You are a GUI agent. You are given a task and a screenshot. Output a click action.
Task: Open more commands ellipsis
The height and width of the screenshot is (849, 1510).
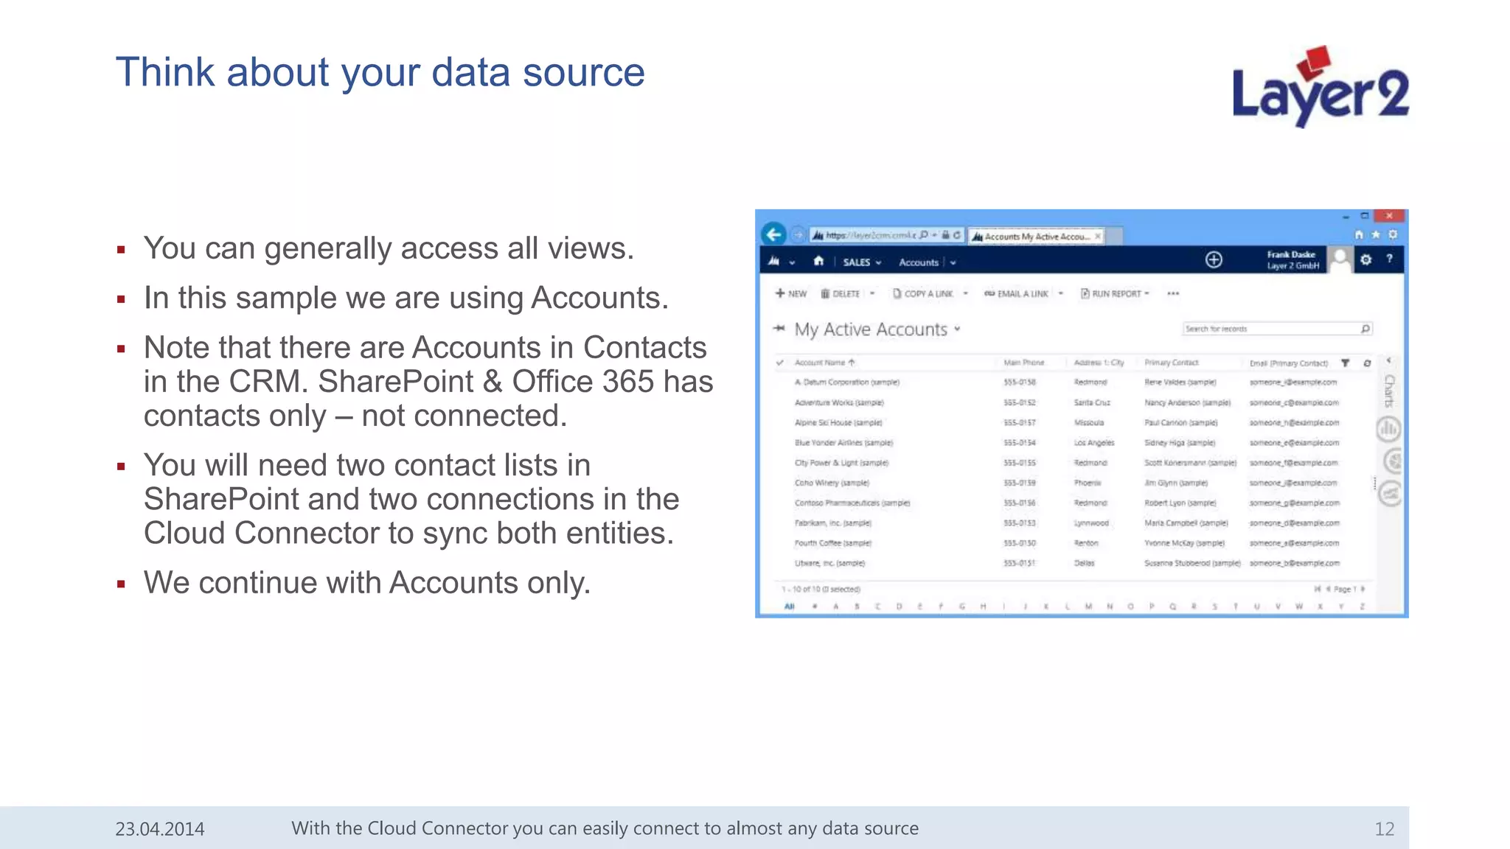(1173, 293)
